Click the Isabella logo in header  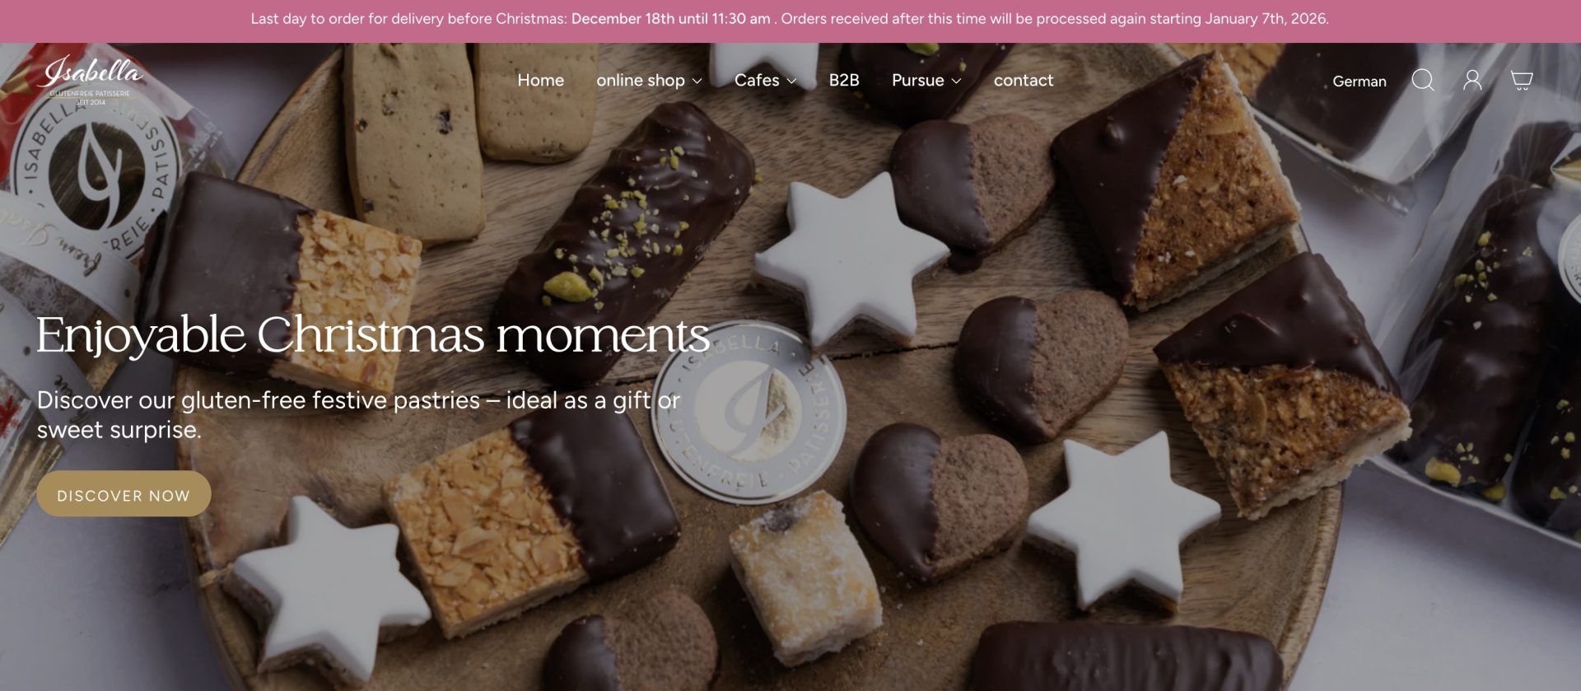click(x=90, y=80)
